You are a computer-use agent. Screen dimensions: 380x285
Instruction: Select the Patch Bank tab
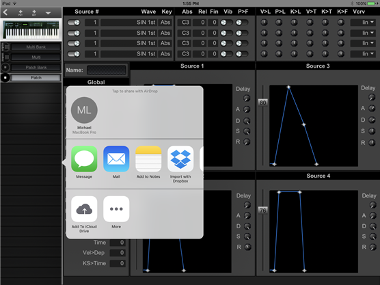pyautogui.click(x=36, y=68)
